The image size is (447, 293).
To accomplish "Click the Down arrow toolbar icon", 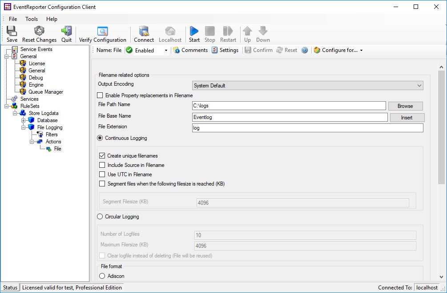I will pos(263,34).
